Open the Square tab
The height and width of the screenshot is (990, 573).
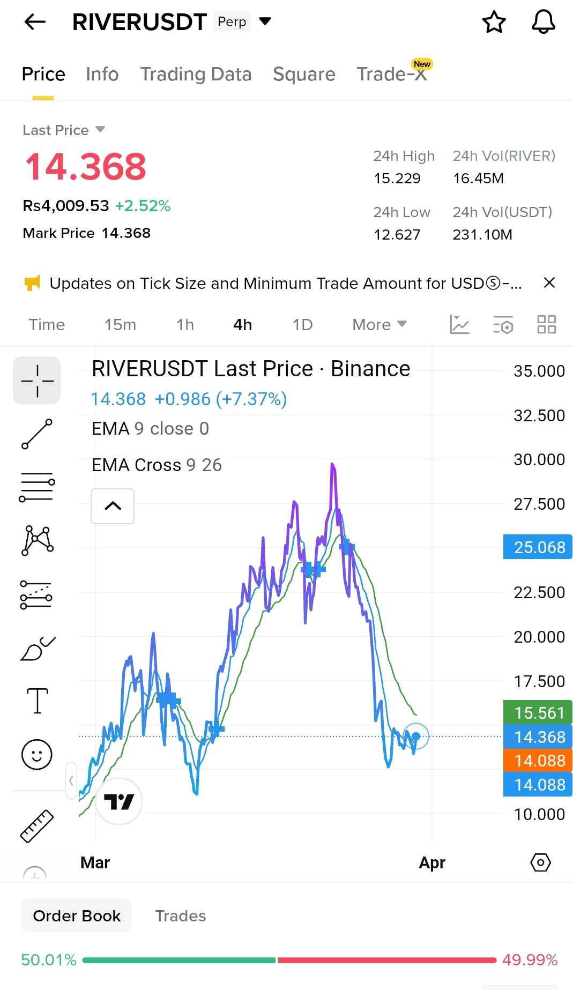click(x=304, y=74)
